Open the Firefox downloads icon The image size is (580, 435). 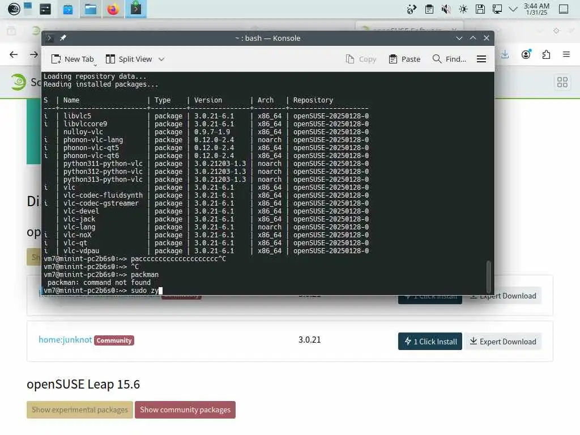pos(505,55)
